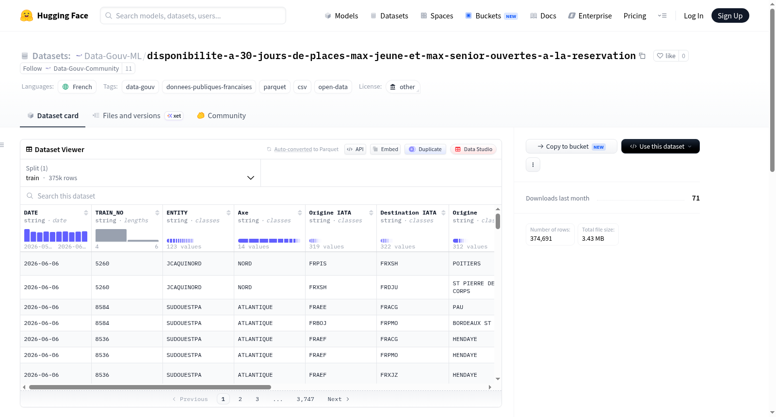776x417 pixels.
Task: Open the license other tag
Action: click(x=403, y=87)
